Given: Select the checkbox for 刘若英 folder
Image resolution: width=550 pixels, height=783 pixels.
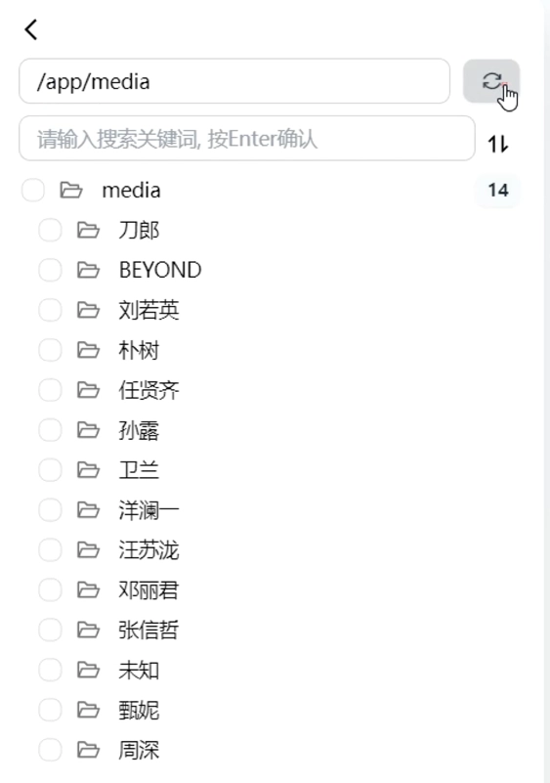Looking at the screenshot, I should tap(50, 310).
